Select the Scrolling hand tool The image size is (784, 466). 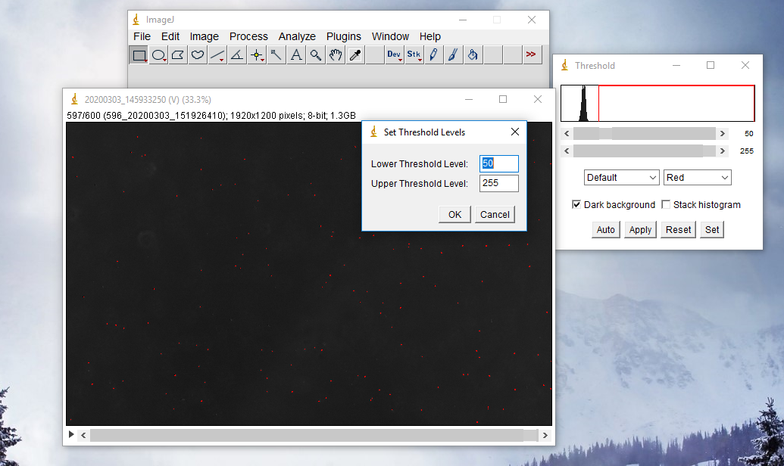(x=335, y=55)
